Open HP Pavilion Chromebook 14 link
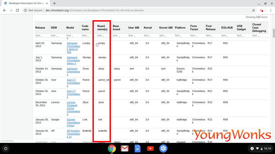Screen dimensions: 275x154 (x=73, y=134)
